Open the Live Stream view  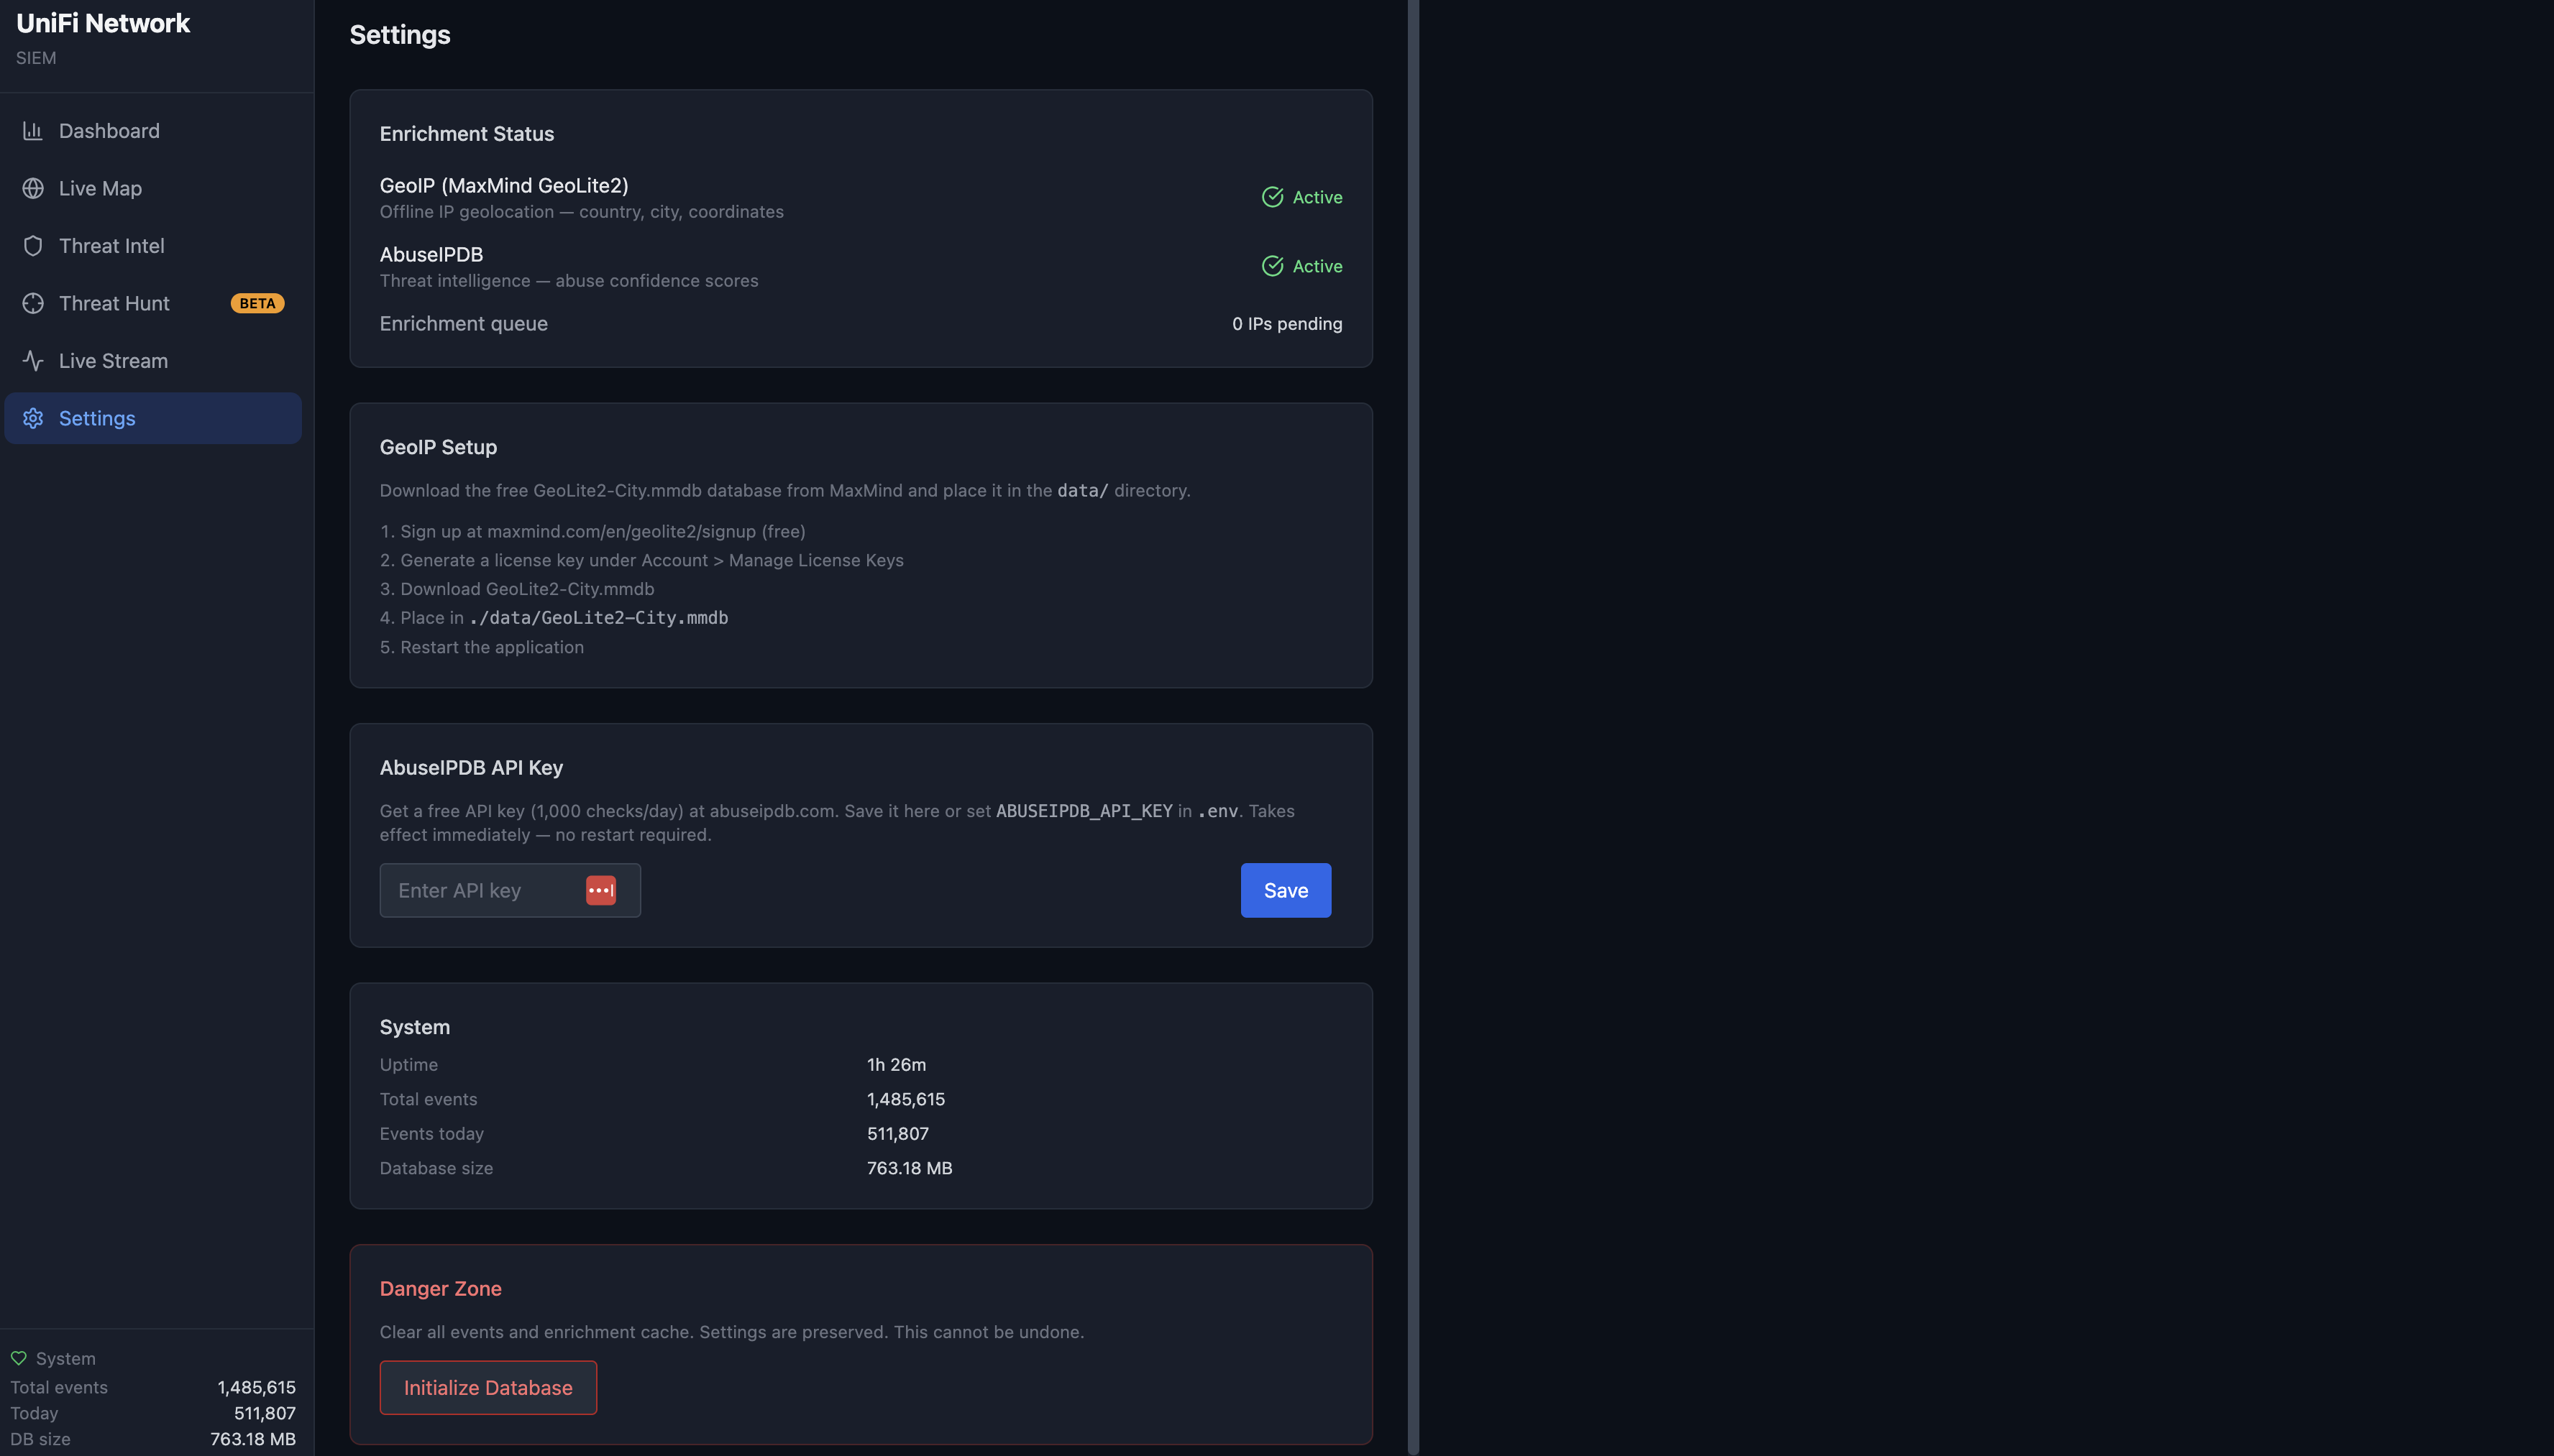coord(113,361)
